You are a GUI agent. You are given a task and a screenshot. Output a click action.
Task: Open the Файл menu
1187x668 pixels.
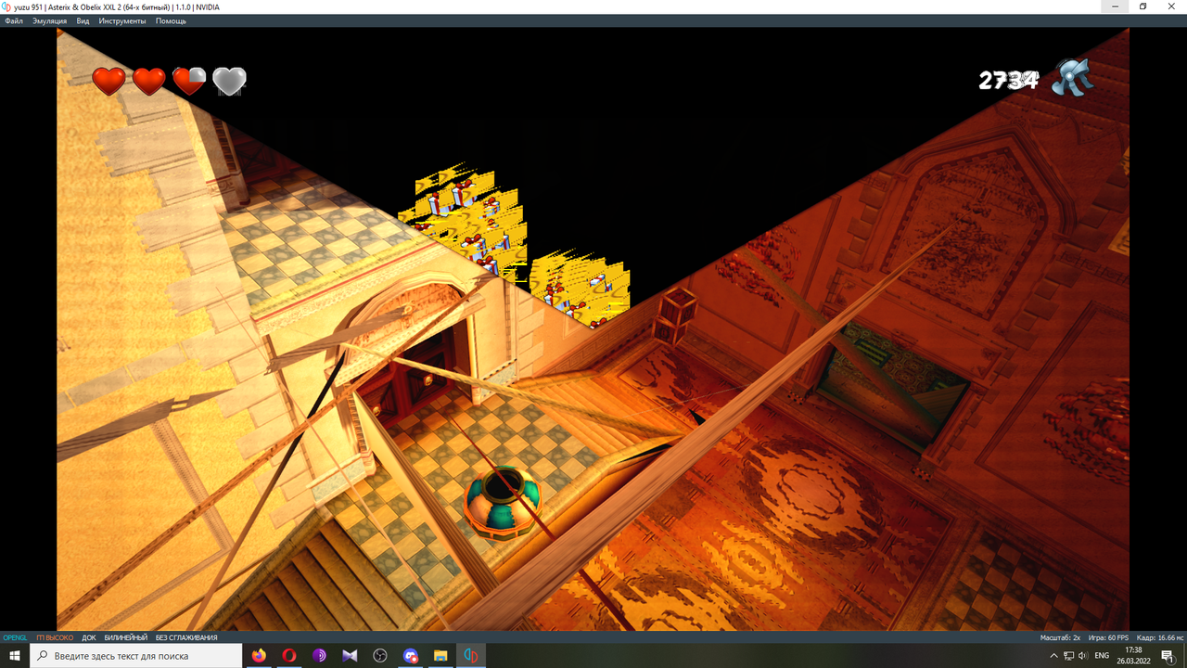14,20
